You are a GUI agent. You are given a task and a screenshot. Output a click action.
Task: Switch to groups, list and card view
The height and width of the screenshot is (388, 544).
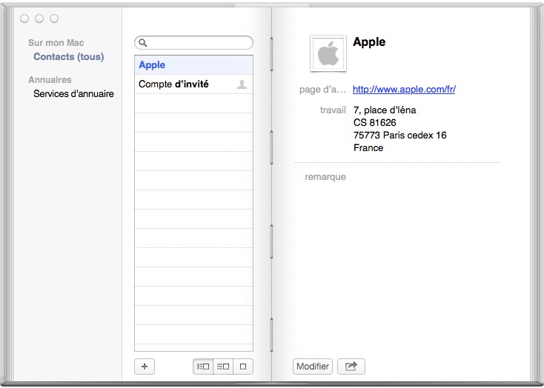[203, 367]
